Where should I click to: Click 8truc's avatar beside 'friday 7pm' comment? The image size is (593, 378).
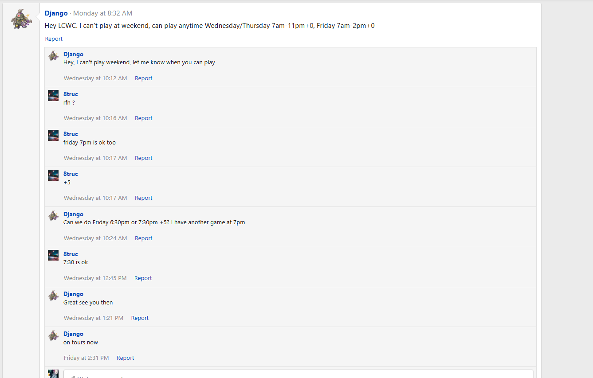(53, 135)
